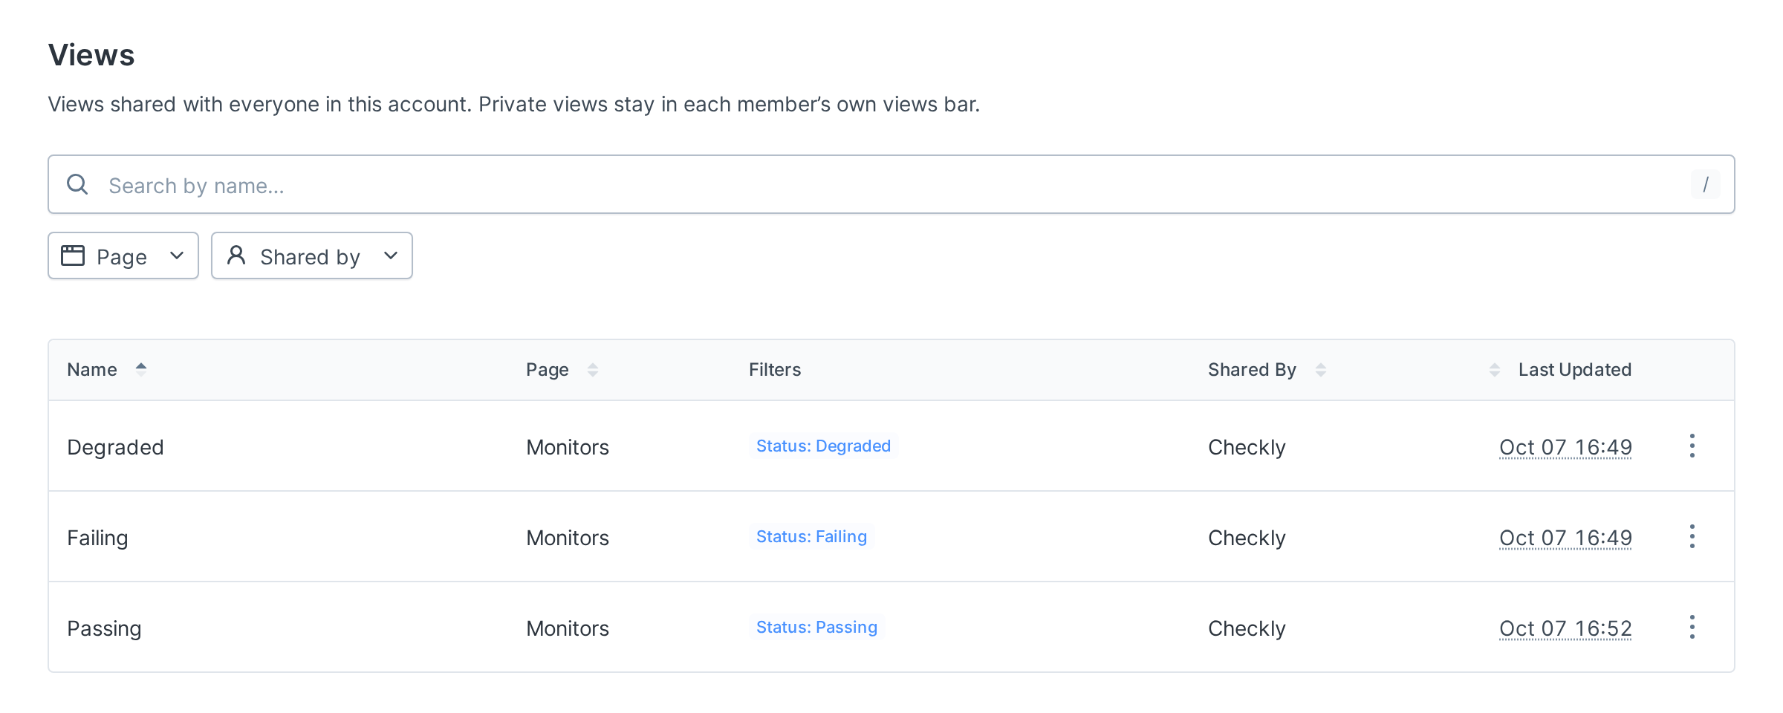Click the Status: Degraded filter tag
The width and height of the screenshot is (1783, 713).
point(823,446)
